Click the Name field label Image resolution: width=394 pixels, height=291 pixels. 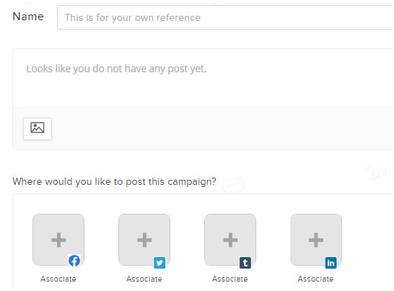28,17
